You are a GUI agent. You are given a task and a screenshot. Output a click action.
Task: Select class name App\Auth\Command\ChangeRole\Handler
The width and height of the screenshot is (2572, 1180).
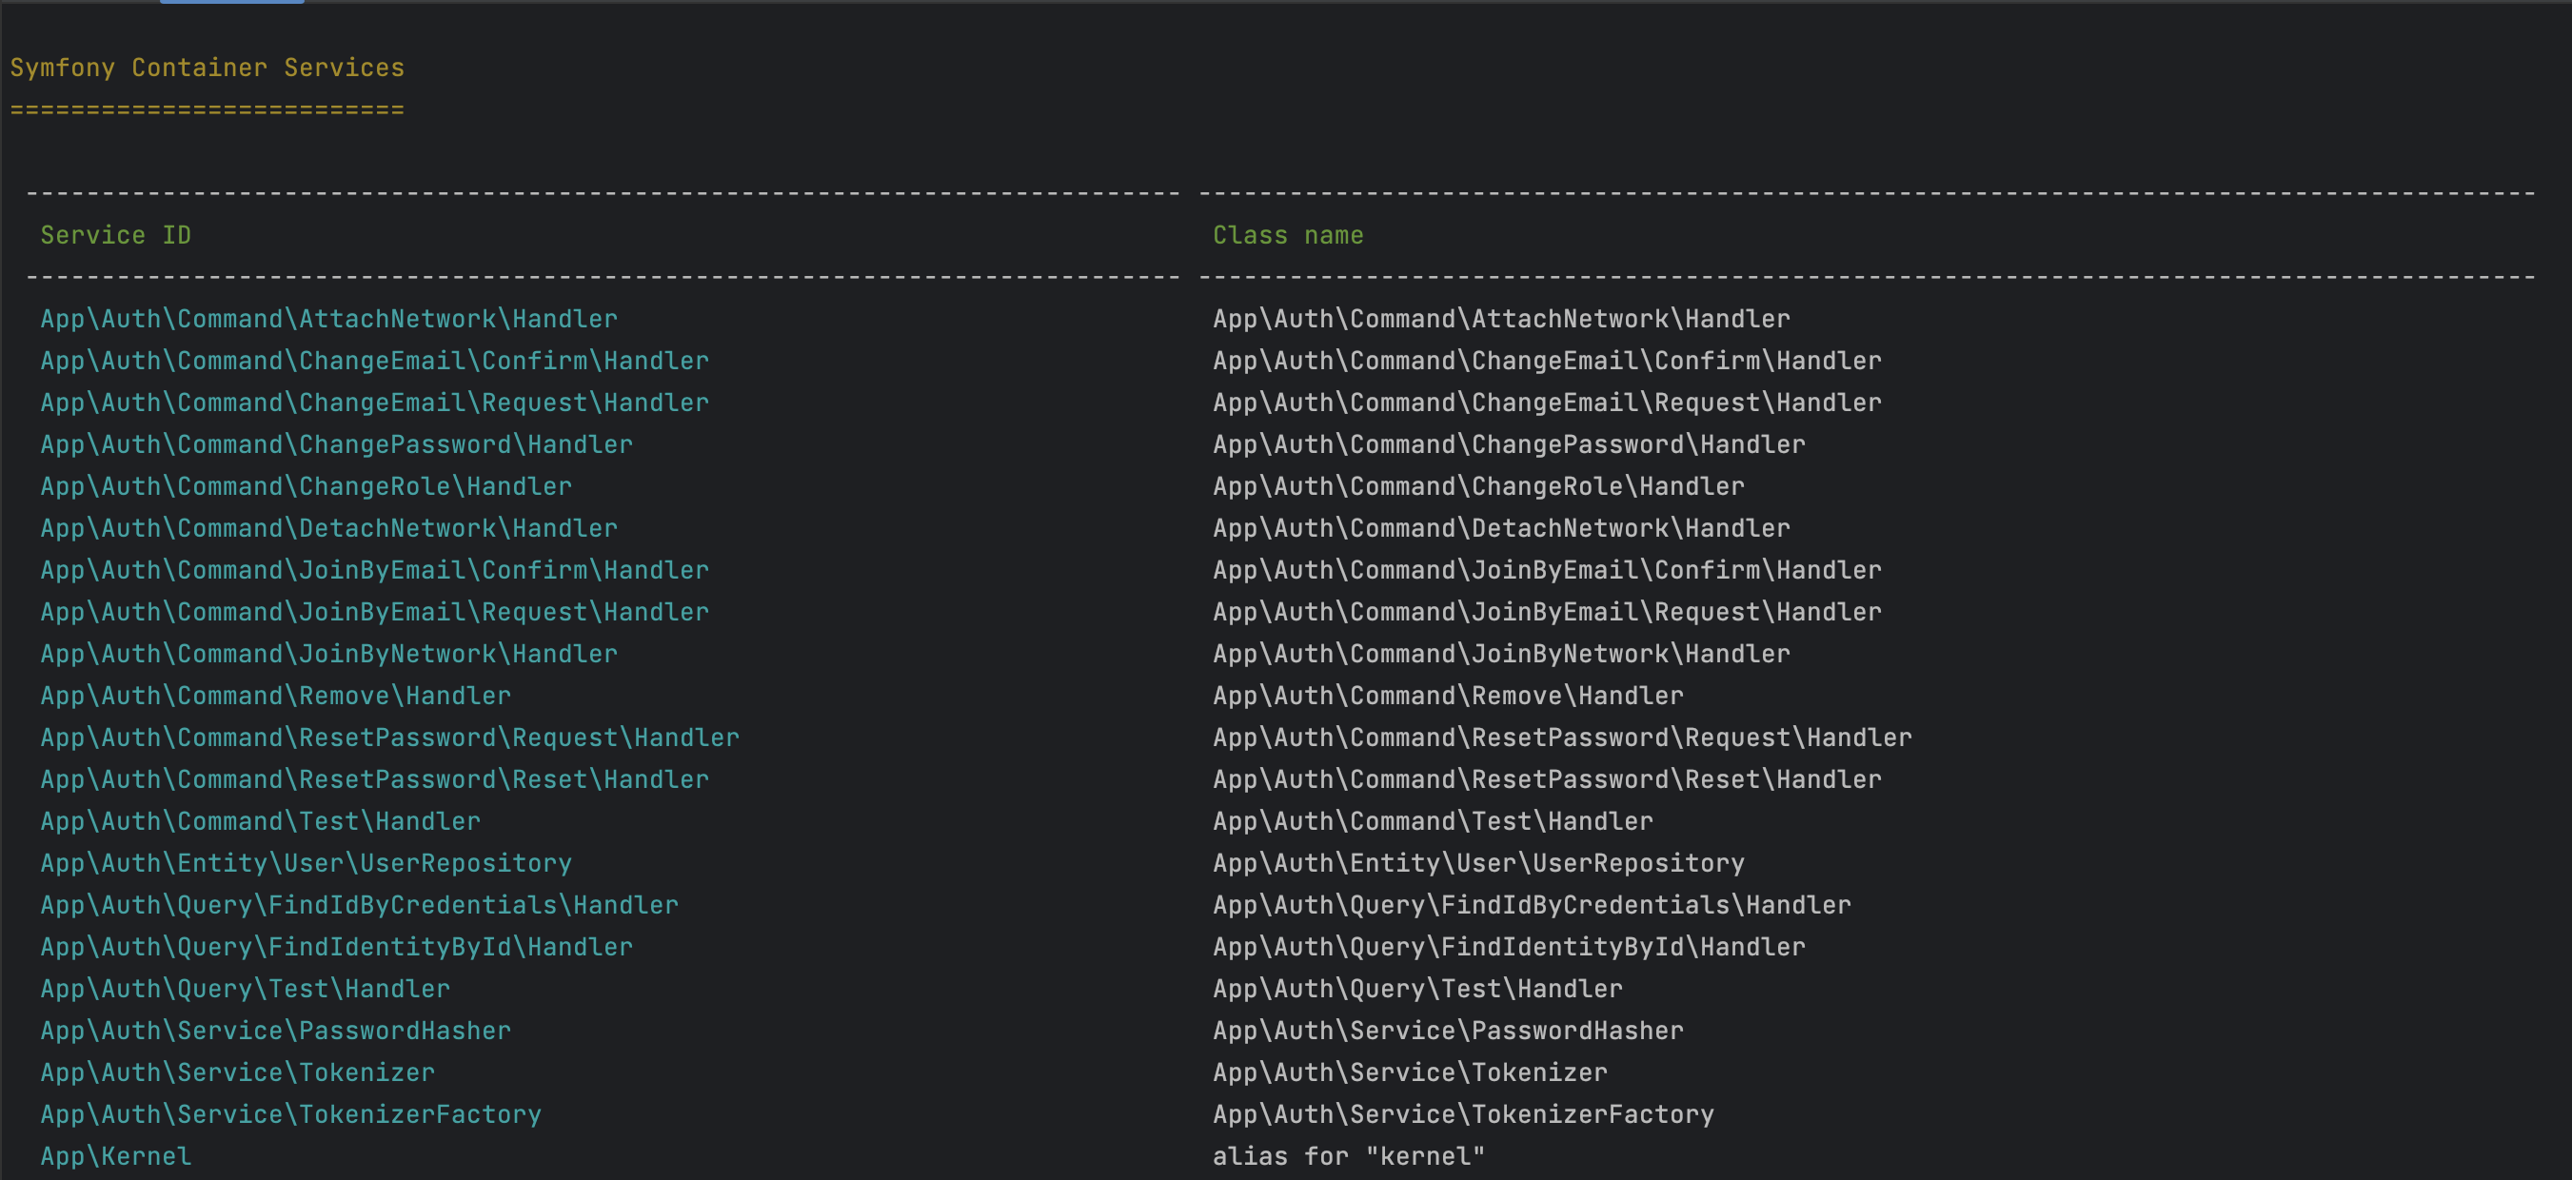coord(1478,487)
